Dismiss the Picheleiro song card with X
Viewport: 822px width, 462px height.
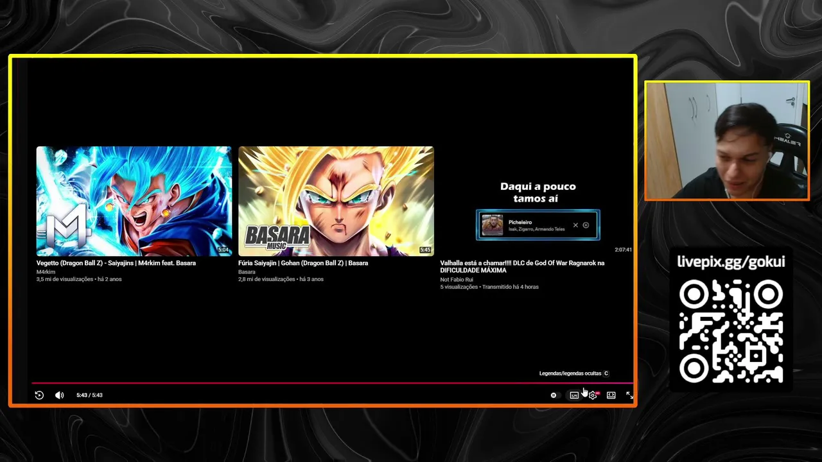pos(575,225)
